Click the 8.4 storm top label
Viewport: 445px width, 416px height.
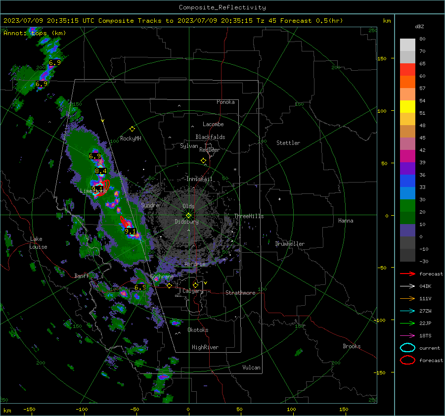[x=101, y=171]
